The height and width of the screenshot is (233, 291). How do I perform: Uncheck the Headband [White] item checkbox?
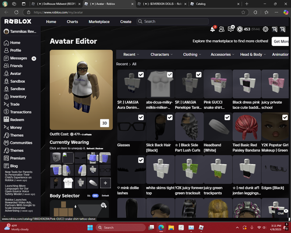(228, 118)
